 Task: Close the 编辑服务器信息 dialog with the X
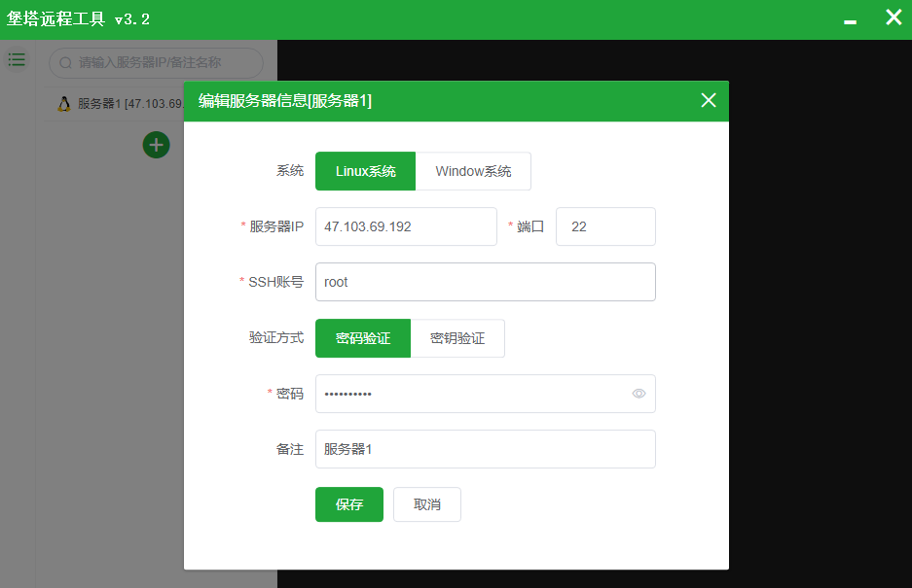tap(708, 100)
